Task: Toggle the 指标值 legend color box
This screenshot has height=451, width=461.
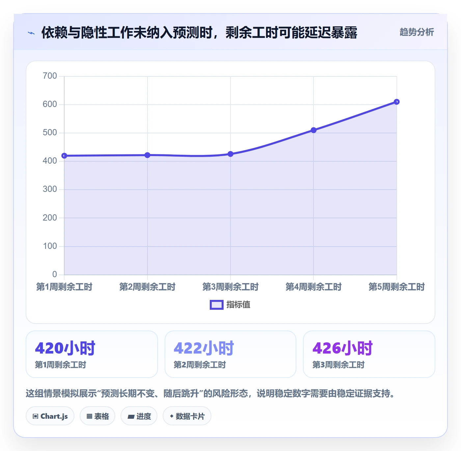Action: point(216,305)
